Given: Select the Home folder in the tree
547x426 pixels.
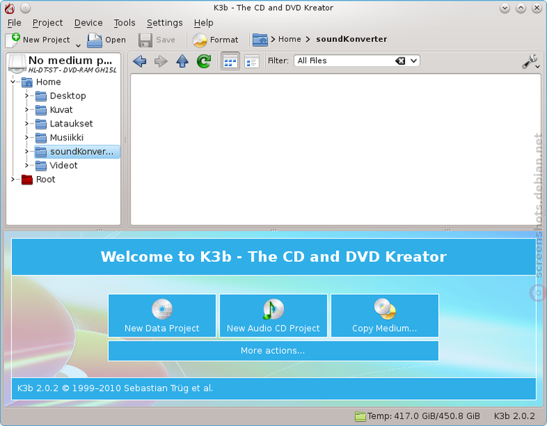Looking at the screenshot, I should (x=41, y=82).
